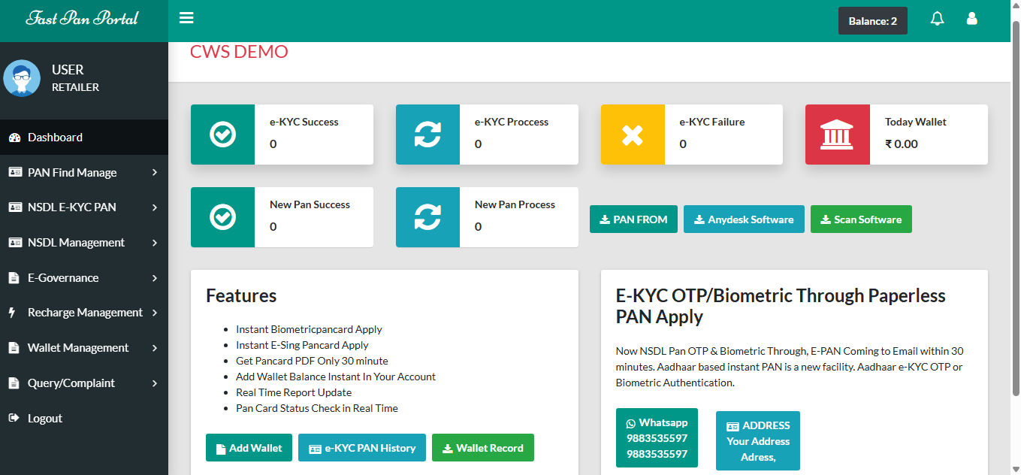The image size is (1021, 475).
Task: Click the Balance: 2 badge
Action: point(872,21)
